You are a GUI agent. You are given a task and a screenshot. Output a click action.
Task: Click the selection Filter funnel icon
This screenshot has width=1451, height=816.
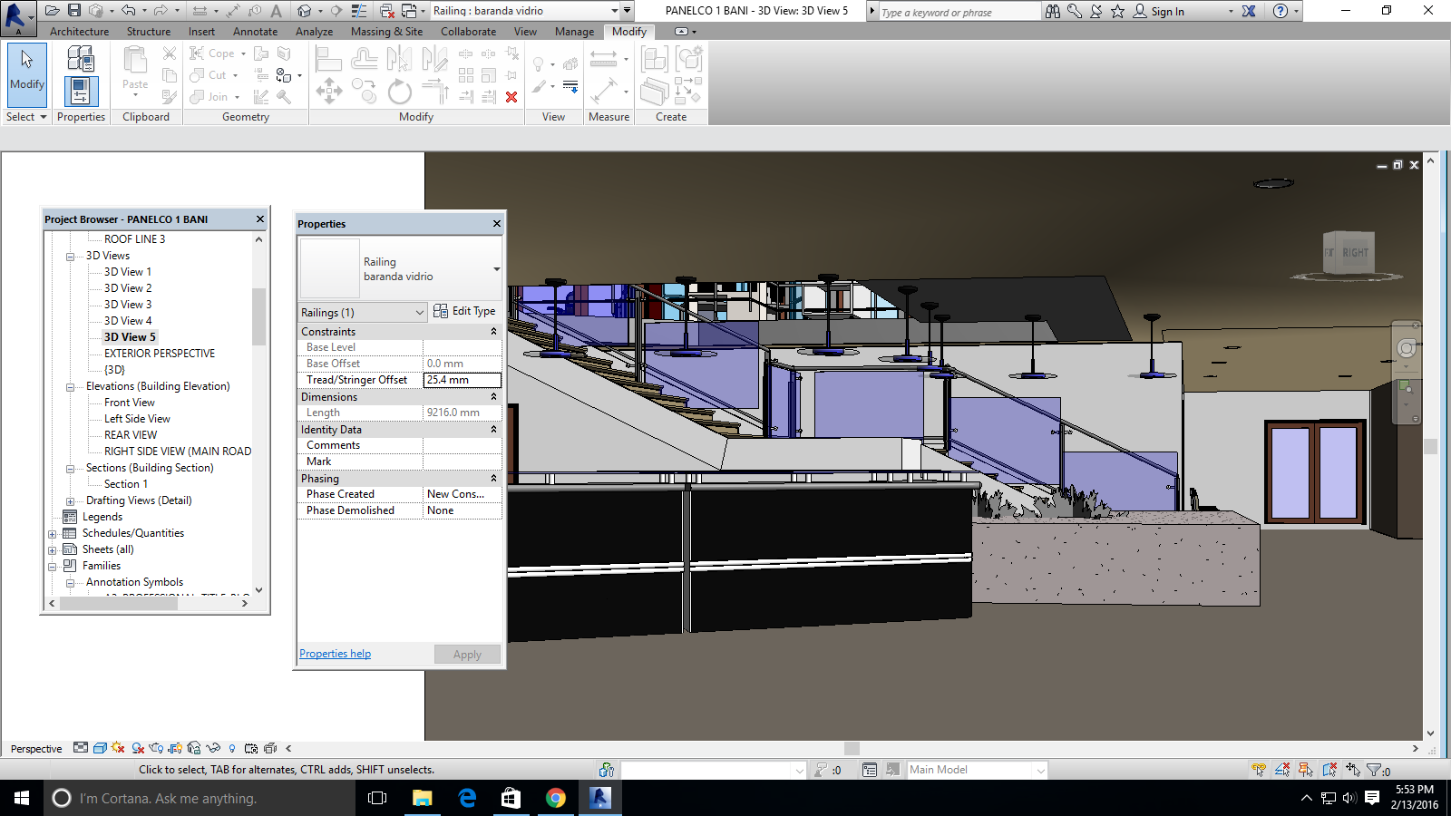click(x=1375, y=770)
